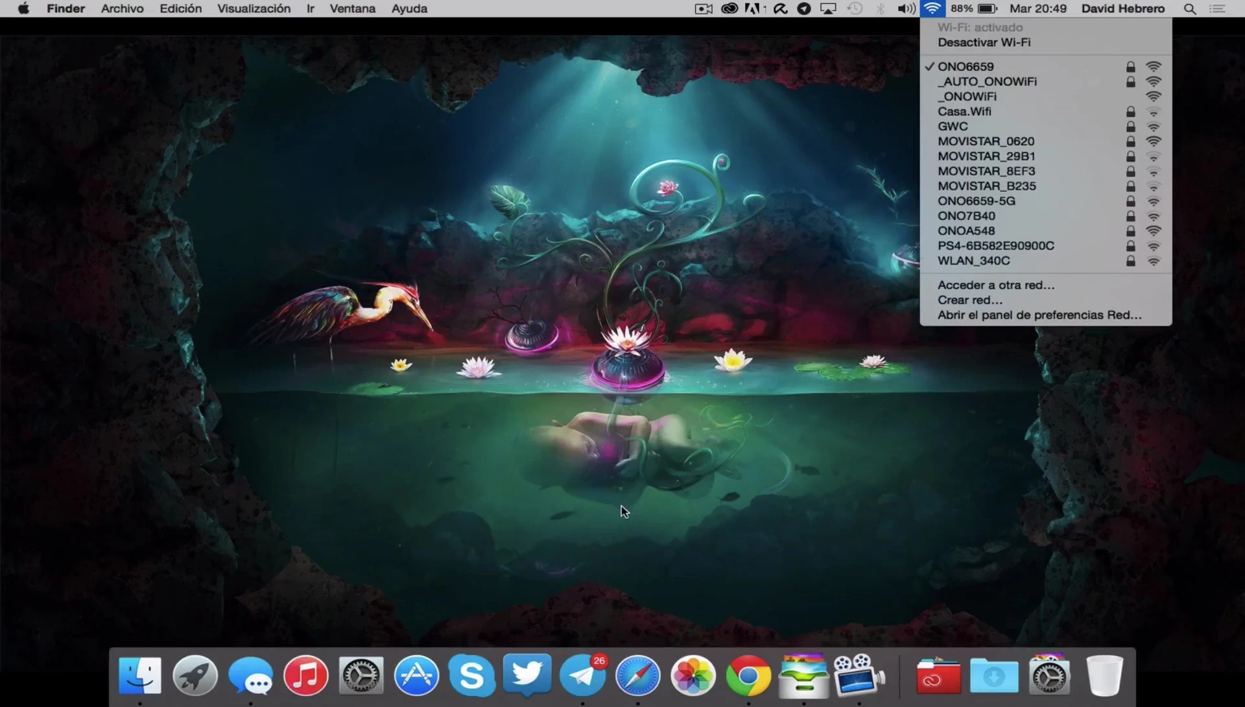Open Time Machine menu bar icon
1245x707 pixels.
pyautogui.click(x=855, y=8)
